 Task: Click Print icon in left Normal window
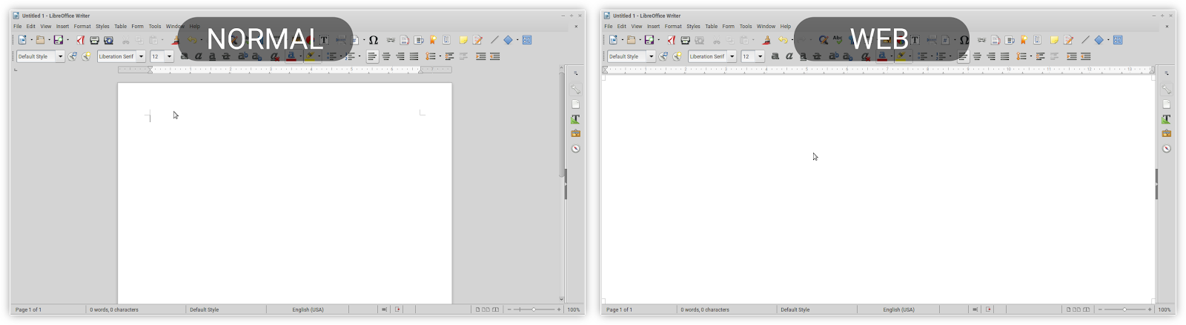(94, 40)
